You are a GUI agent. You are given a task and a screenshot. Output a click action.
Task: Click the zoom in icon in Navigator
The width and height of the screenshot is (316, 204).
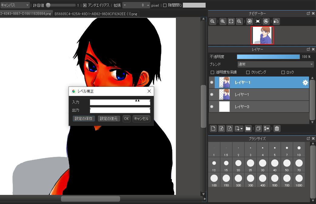pyautogui.click(x=223, y=22)
